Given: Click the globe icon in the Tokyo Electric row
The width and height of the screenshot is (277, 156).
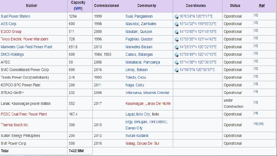Looking at the screenshot, I should tap(177, 40).
